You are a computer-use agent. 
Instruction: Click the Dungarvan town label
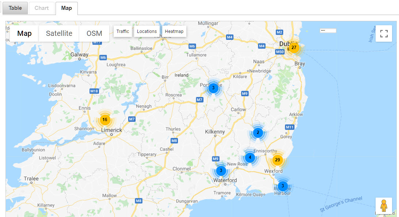point(187,201)
